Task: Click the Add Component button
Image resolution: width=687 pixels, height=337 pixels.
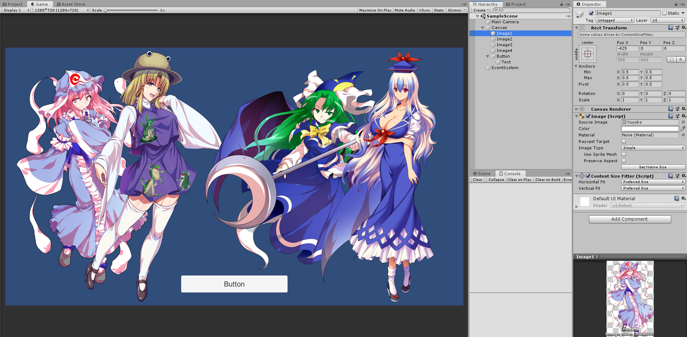Action: tap(630, 219)
